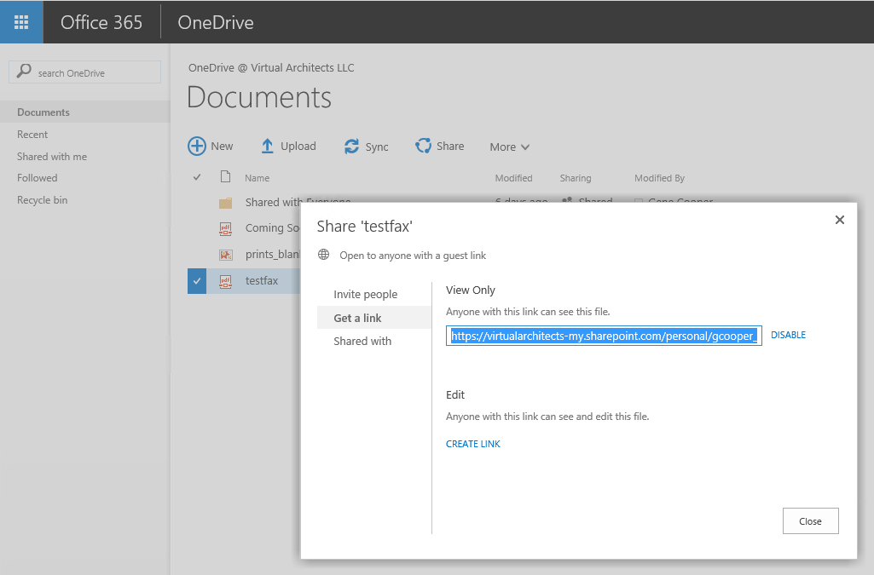The width and height of the screenshot is (874, 575).
Task: Click the search magnifier icon
Action: click(x=24, y=72)
